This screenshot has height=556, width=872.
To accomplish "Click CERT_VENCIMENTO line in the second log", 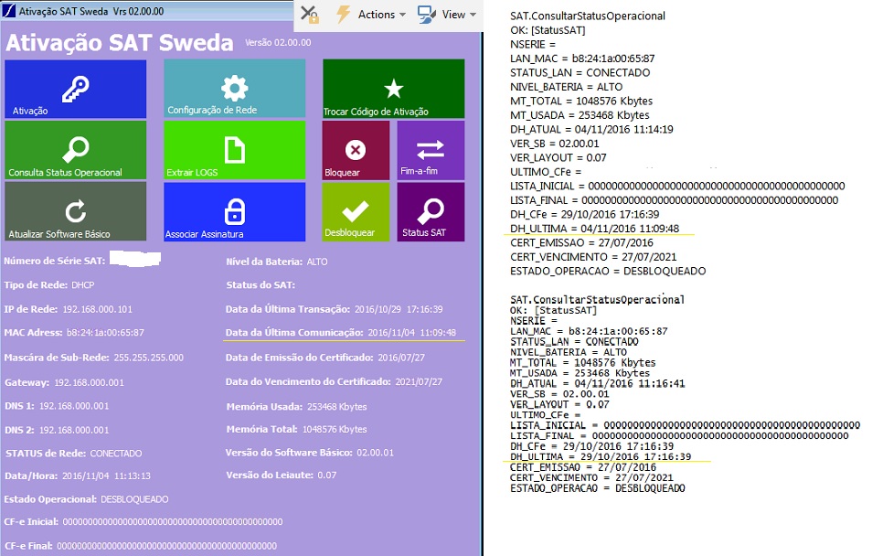I will pos(591,478).
